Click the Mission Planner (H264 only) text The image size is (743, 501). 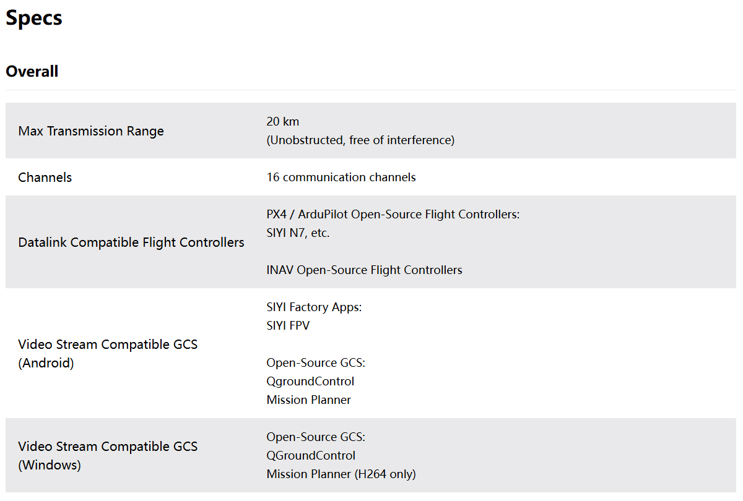[x=341, y=474]
